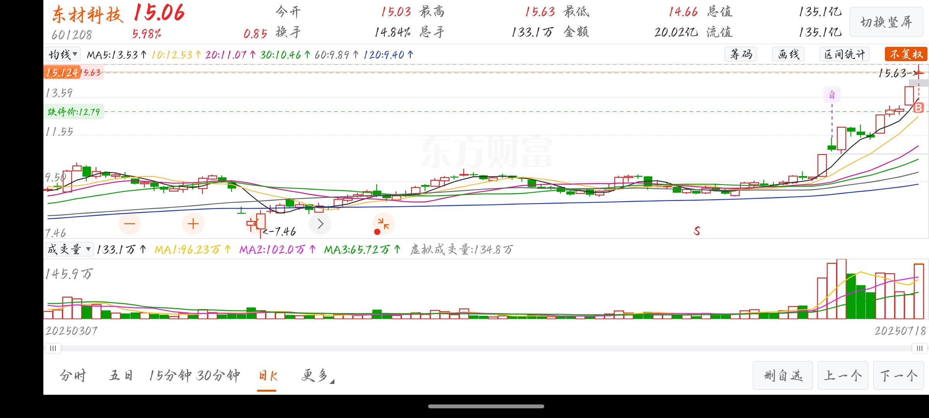Image resolution: width=929 pixels, height=418 pixels.
Task: Open the 成交量 indicator dropdown
Action: pos(69,249)
